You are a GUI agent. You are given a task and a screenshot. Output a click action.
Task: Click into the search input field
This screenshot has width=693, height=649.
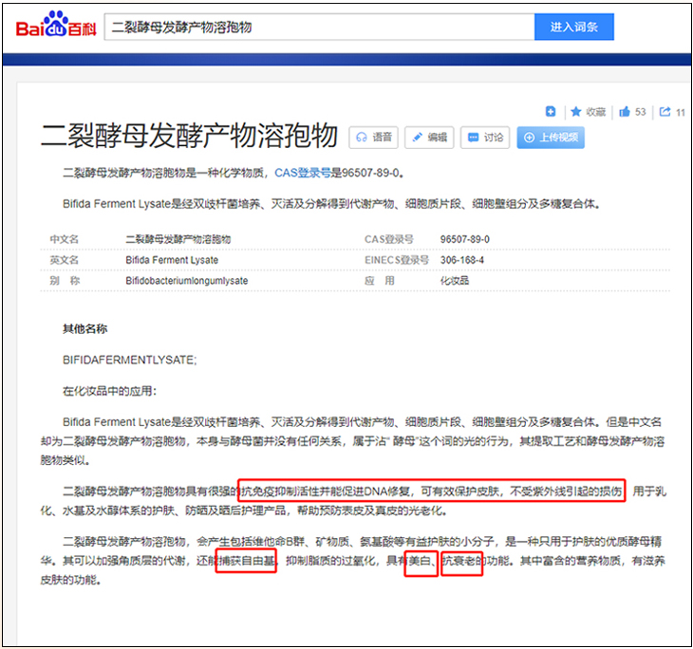(x=318, y=27)
